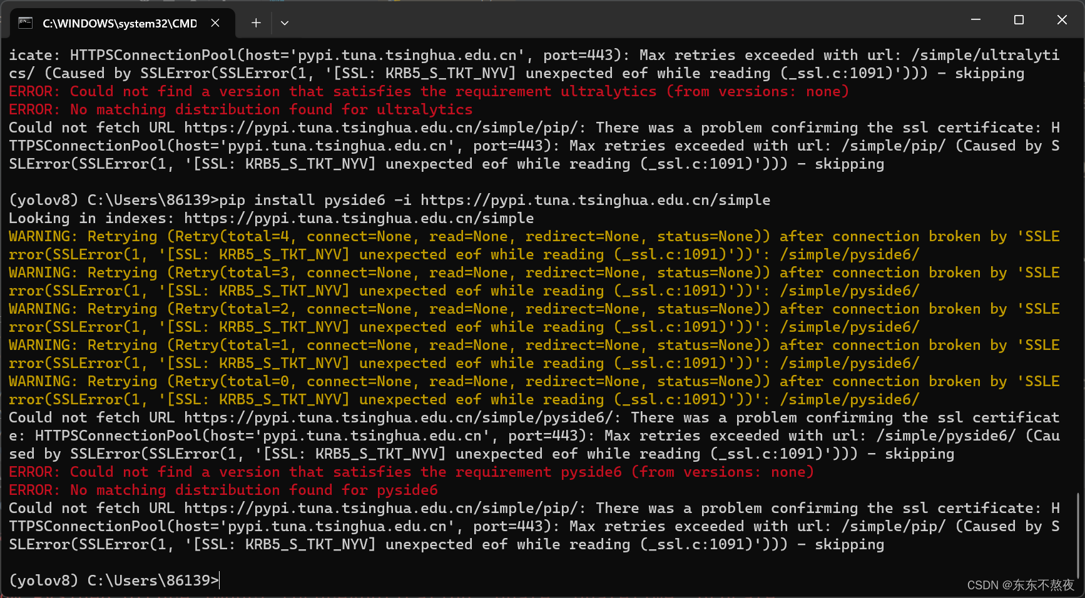Image resolution: width=1085 pixels, height=598 pixels.
Task: Minimize the terminal window
Action: click(975, 20)
